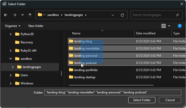This screenshot has width=186, height=108.
Task: Click the landing-portfolio folder icon
Action: 71,70
